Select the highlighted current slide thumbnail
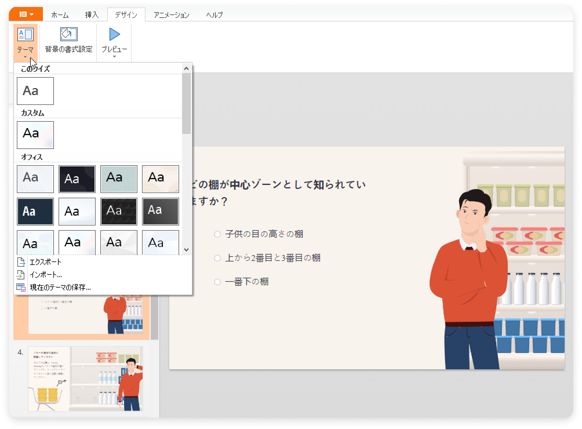Viewport: 582px width, 429px height. pyautogui.click(x=86, y=315)
